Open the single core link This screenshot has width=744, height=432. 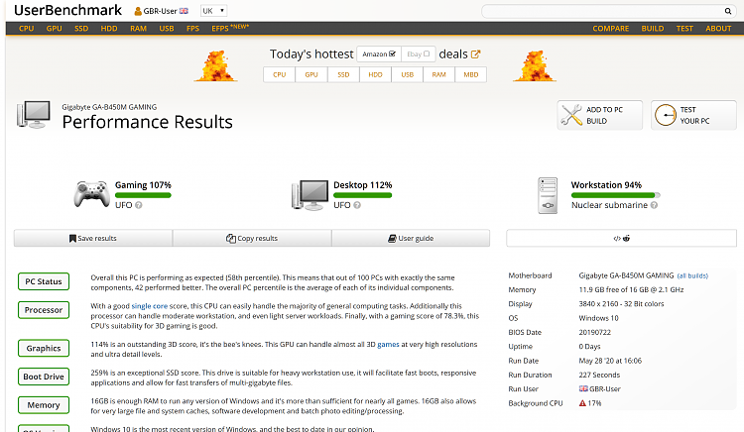(150, 306)
